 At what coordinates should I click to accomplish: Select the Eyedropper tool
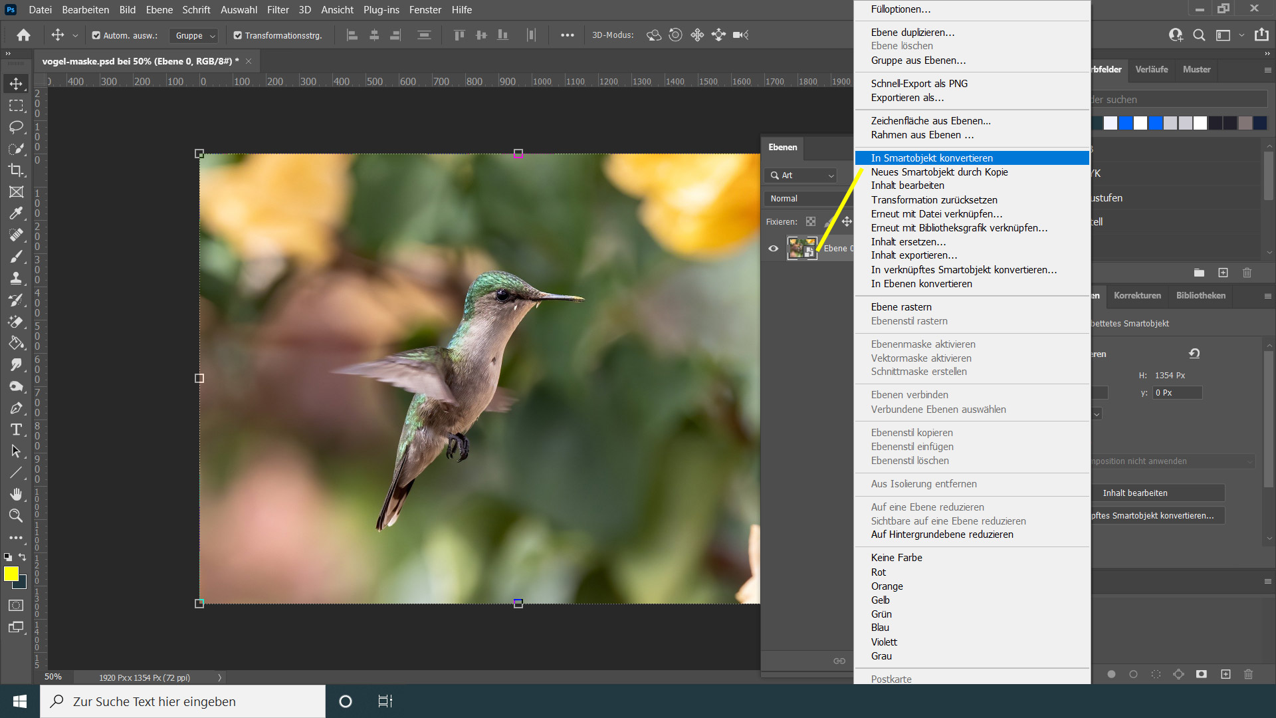click(x=16, y=213)
